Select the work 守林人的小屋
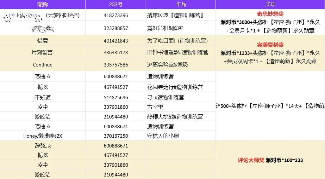The image size is (325, 179). (163, 136)
